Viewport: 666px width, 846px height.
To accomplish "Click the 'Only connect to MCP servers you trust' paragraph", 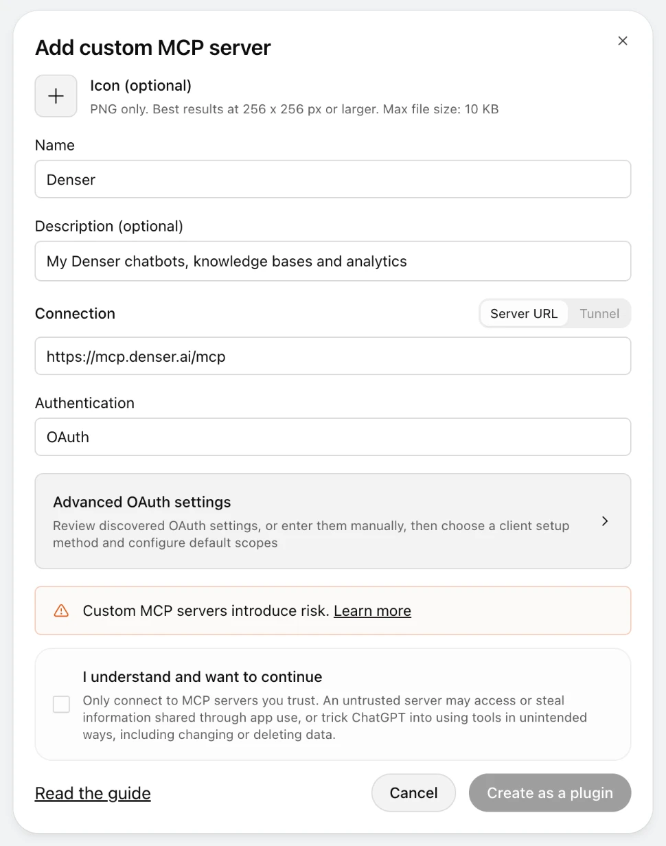I will (x=335, y=718).
